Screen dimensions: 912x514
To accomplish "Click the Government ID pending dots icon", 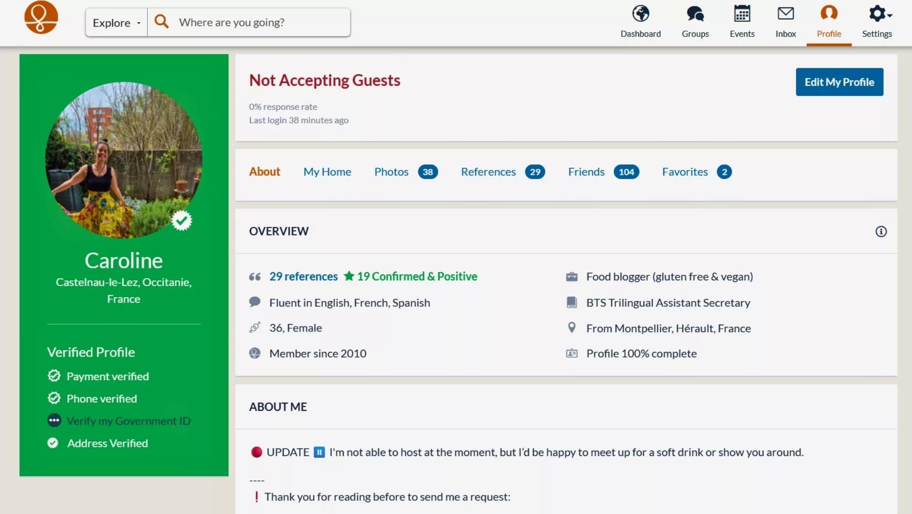I will [54, 420].
